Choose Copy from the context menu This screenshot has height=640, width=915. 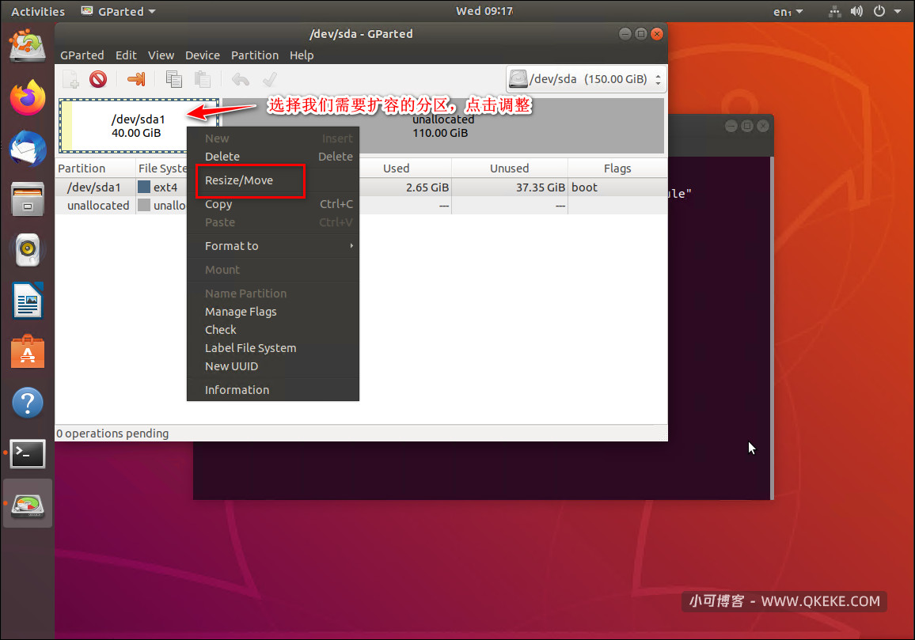(272, 204)
